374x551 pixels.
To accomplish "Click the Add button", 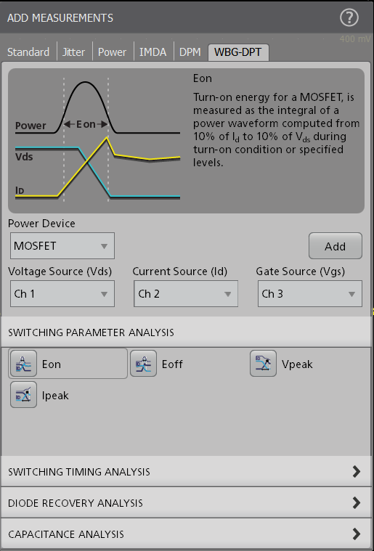I will 336,246.
